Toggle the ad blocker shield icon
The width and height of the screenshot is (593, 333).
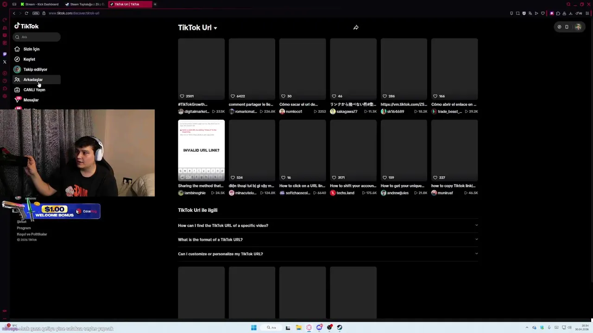click(524, 13)
